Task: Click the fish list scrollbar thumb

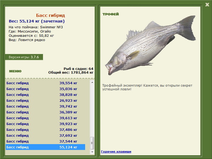Action: click(x=92, y=143)
